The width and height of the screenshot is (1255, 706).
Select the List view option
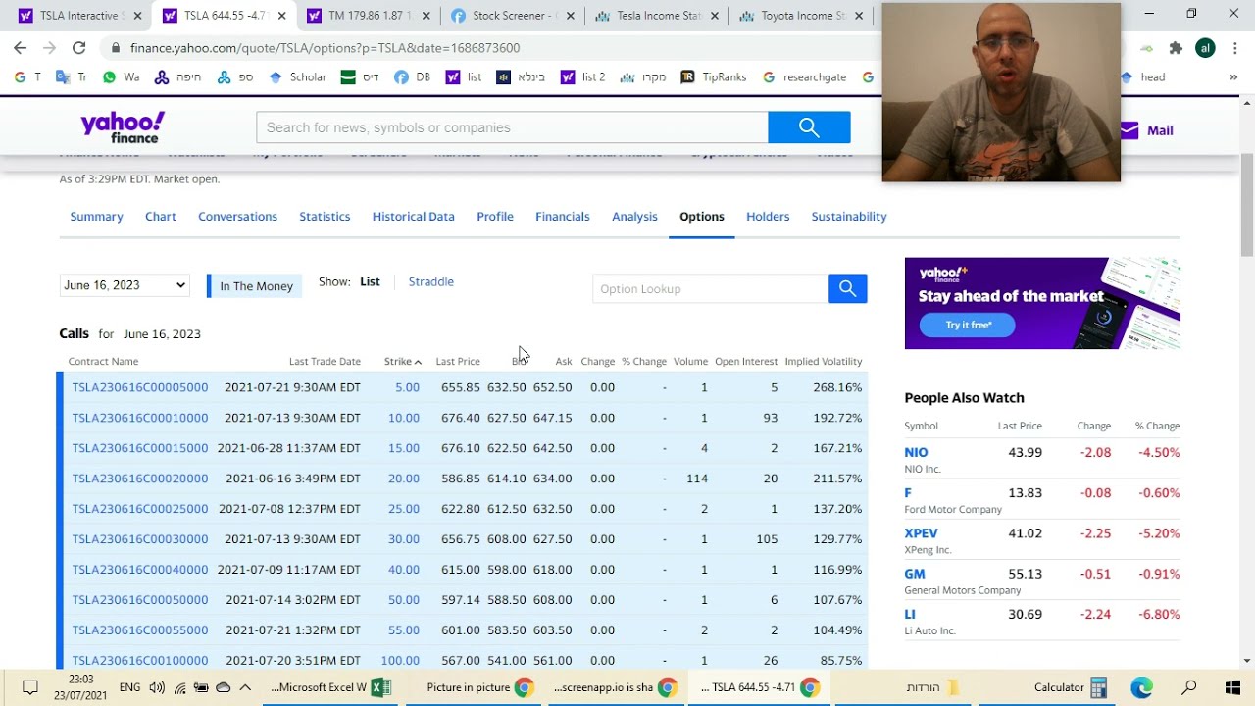point(370,281)
